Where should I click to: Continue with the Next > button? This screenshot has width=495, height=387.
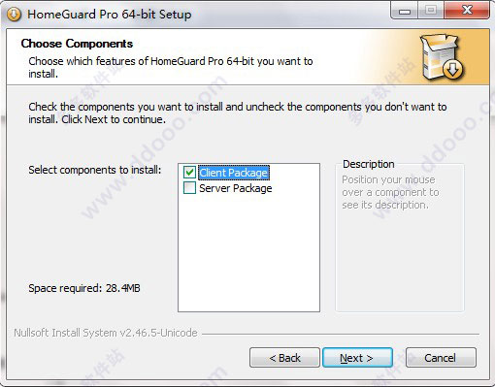(x=357, y=358)
